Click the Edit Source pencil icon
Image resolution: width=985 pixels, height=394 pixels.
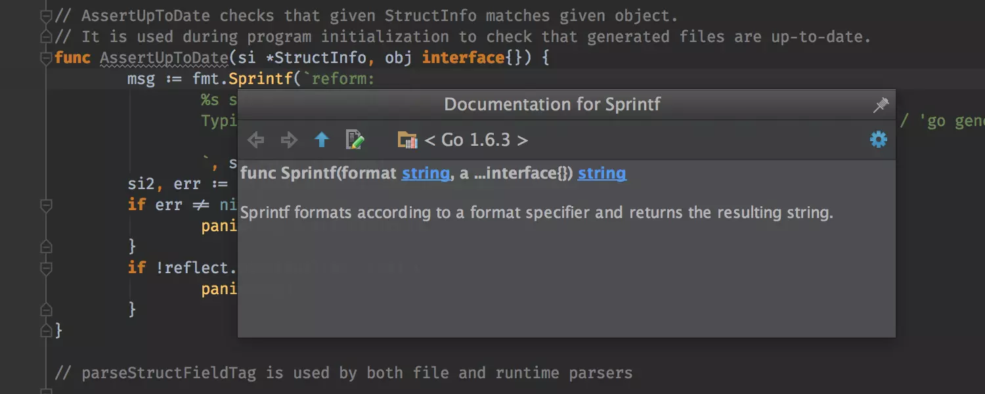355,140
